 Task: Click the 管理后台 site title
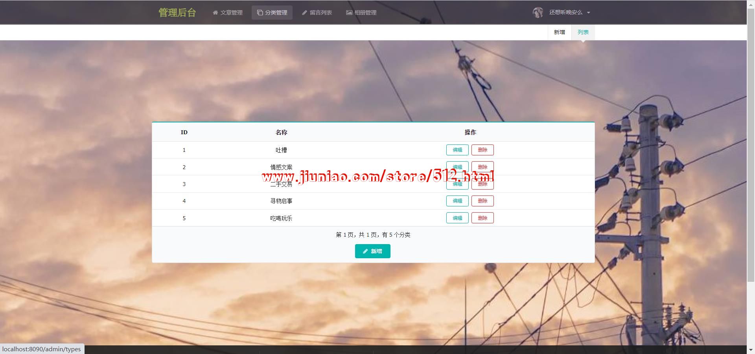point(177,13)
